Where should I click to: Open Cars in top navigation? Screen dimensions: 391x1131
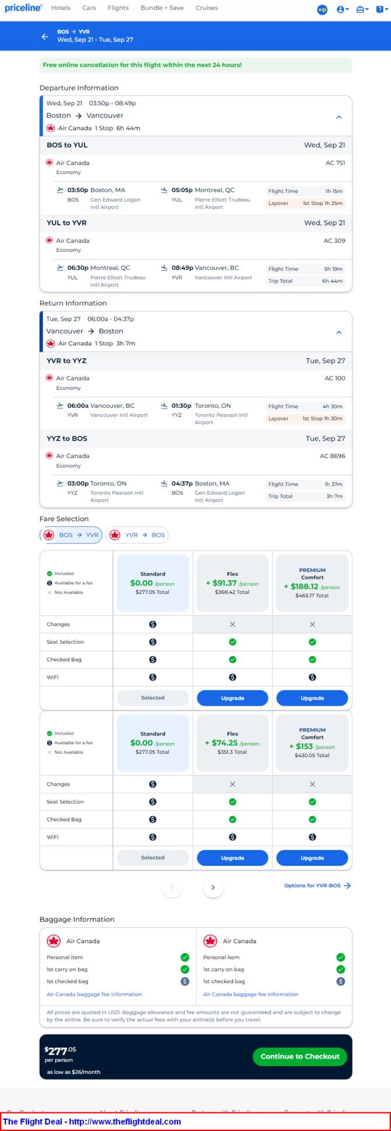89,8
